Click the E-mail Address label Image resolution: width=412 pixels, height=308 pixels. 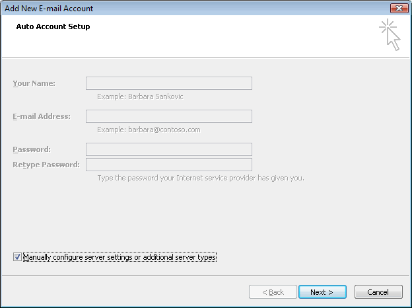click(x=41, y=116)
